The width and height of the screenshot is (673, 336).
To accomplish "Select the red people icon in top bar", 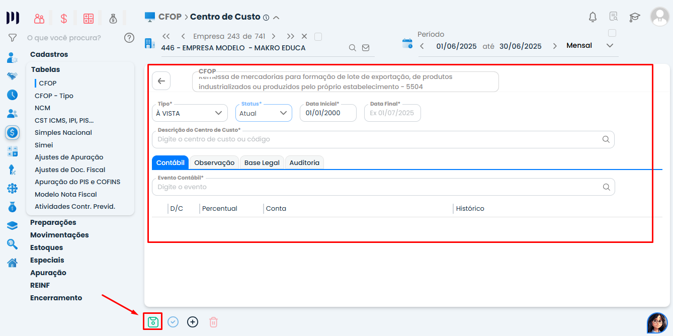I will (39, 18).
